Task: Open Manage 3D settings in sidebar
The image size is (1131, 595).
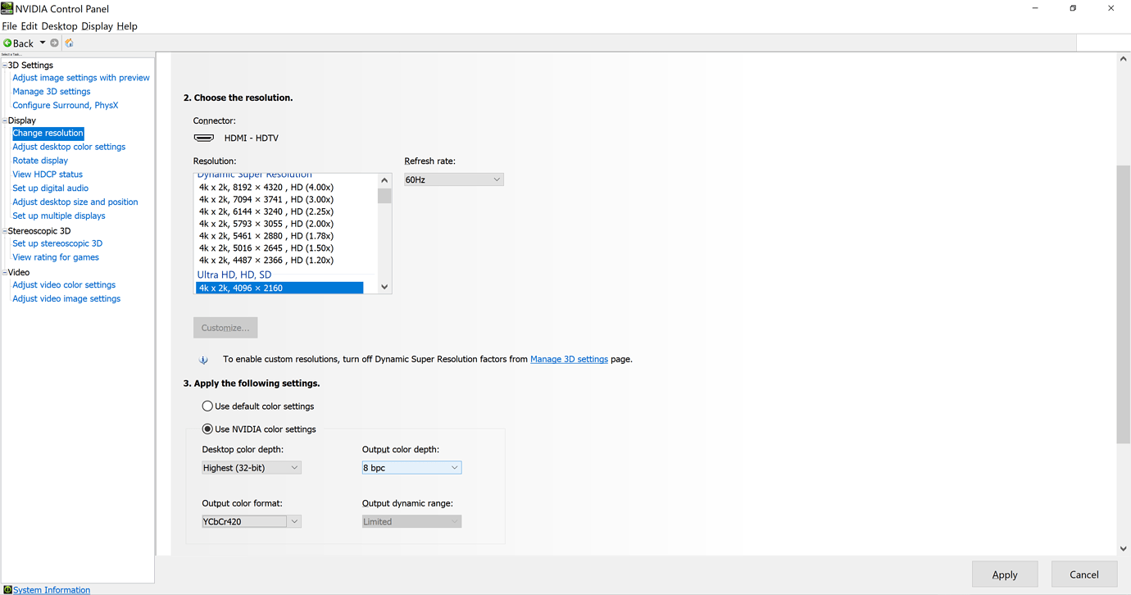Action: point(52,92)
